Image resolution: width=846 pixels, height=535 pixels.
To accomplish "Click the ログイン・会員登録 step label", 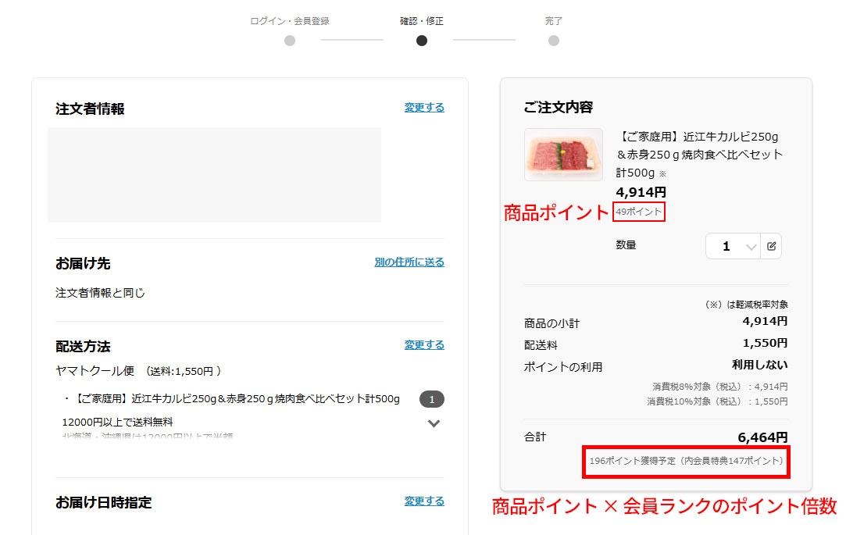I will point(290,21).
